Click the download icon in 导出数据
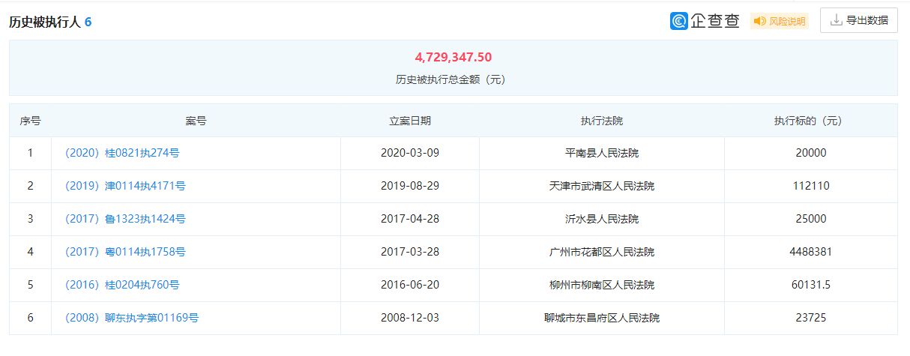Viewport: 910px width, 356px height. [837, 20]
